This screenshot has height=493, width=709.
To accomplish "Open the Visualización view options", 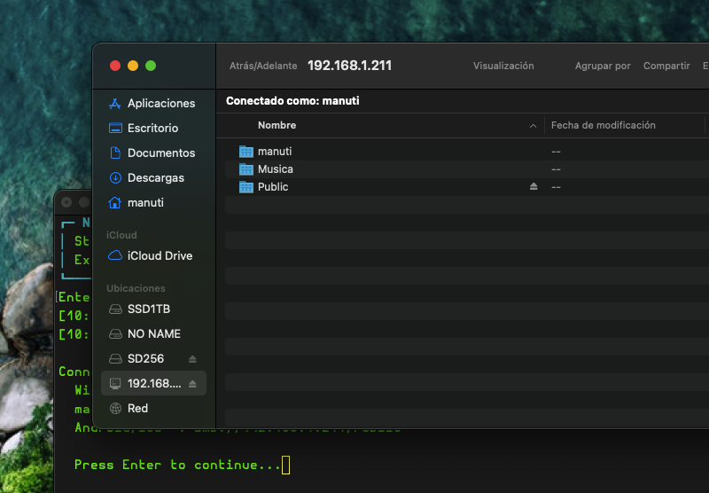I will click(503, 66).
